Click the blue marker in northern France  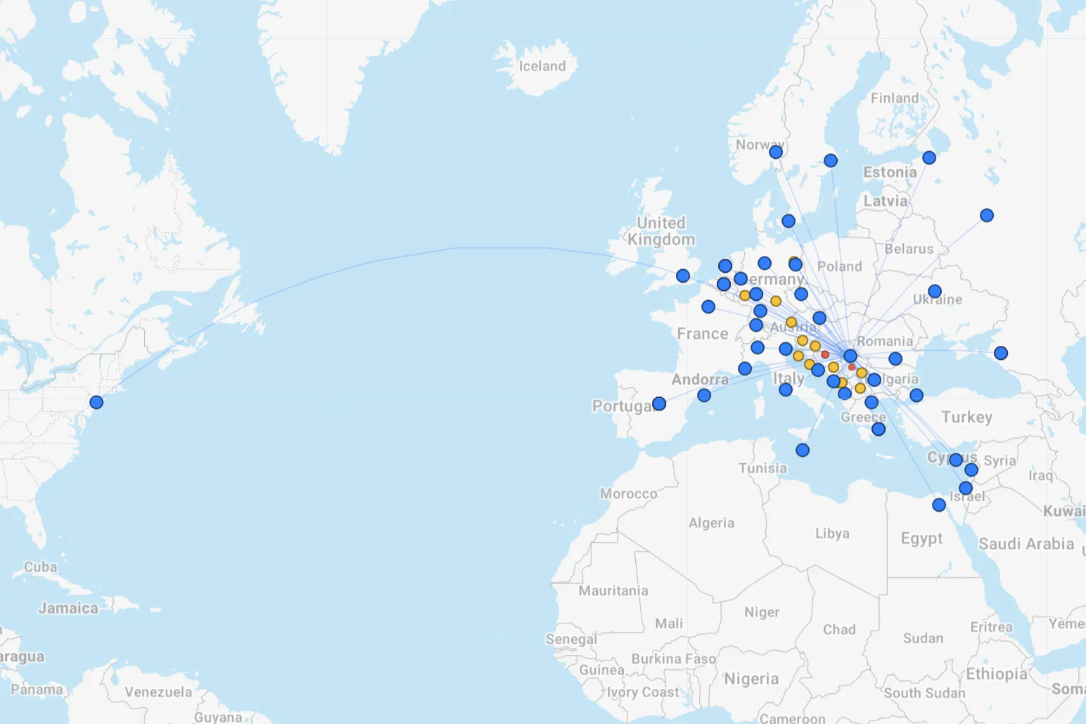tap(708, 306)
